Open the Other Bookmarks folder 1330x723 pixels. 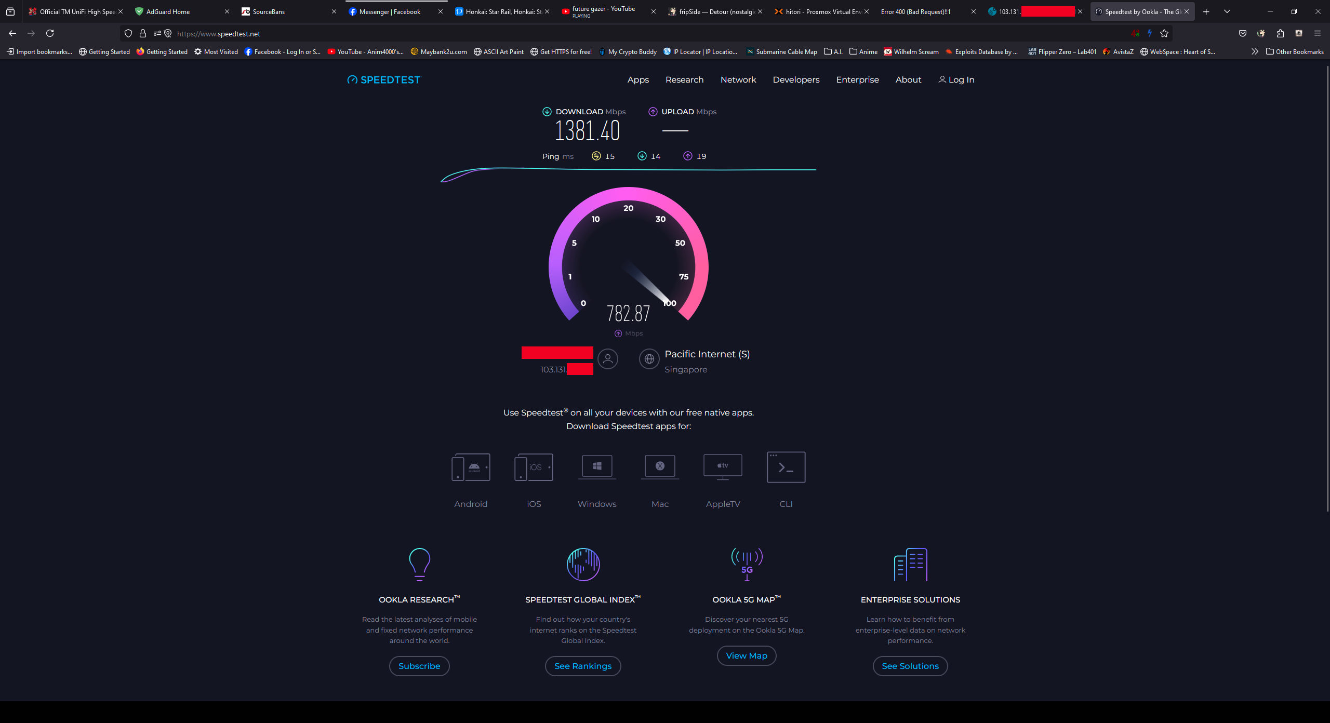[x=1295, y=51]
